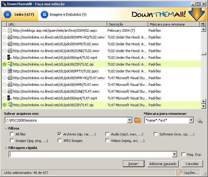
Task: Click media icon of WMV/TL47.wmv row
Action: (10, 84)
